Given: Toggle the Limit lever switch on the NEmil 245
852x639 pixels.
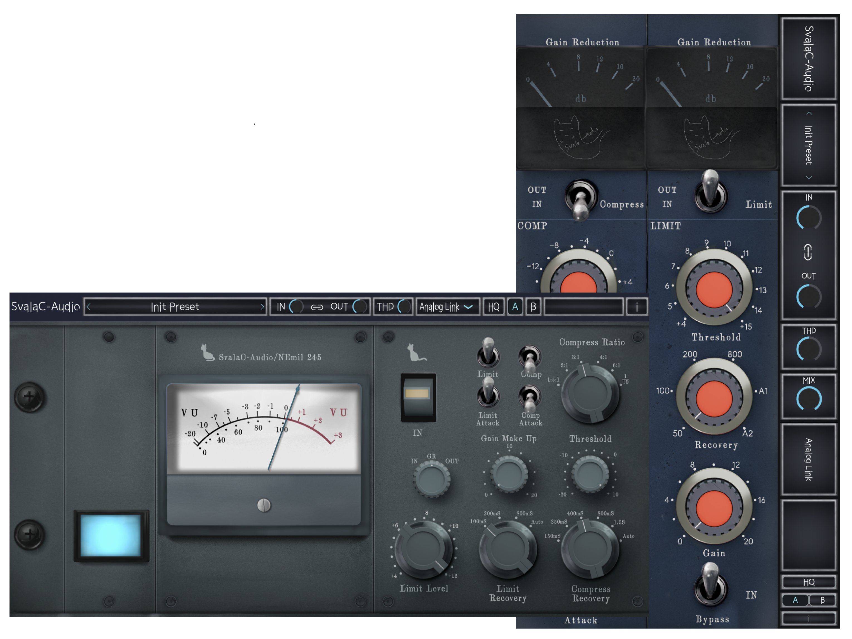Looking at the screenshot, I should click(x=488, y=352).
